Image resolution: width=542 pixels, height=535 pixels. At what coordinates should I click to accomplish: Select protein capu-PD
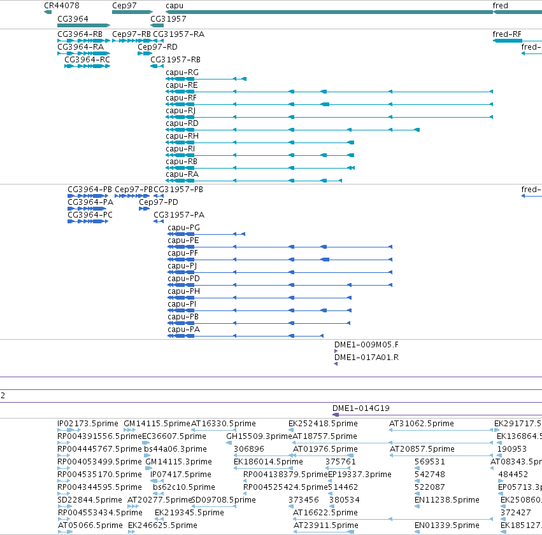tap(280, 285)
